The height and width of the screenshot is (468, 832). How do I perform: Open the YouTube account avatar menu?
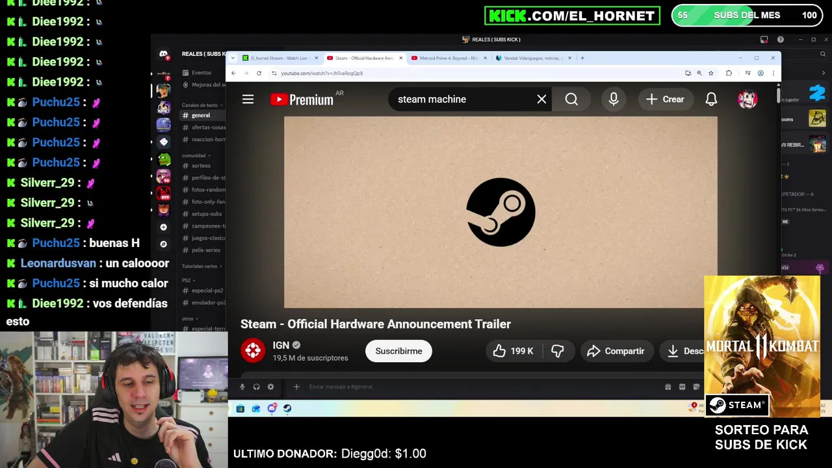[747, 99]
